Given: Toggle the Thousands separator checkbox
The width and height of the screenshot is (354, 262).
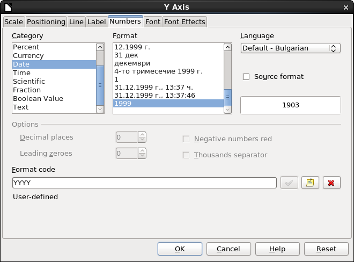Looking at the screenshot, I should click(186, 155).
